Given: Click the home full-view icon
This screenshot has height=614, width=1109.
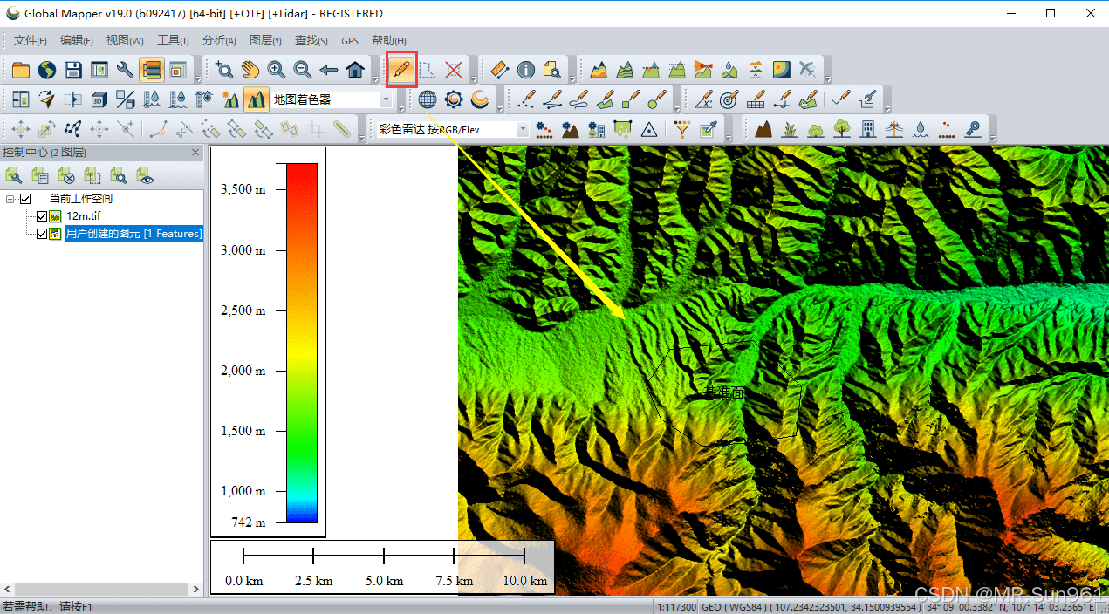Looking at the screenshot, I should click(355, 70).
